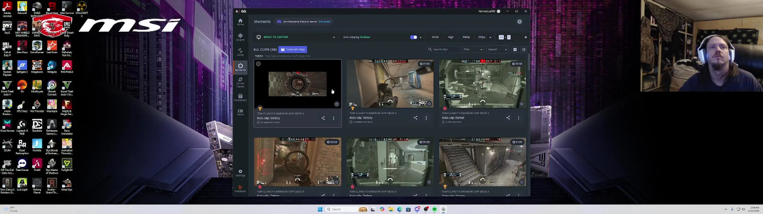
Task: Open more options for 10 minutes ago clip
Action: click(334, 118)
